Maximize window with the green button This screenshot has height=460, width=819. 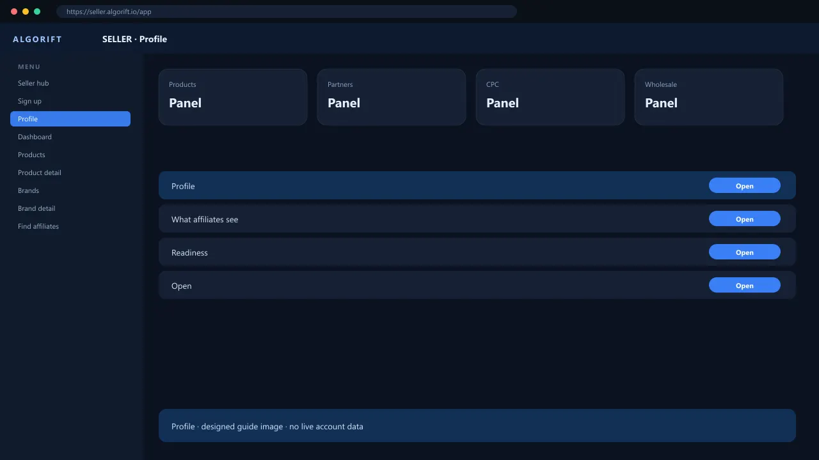(x=37, y=11)
